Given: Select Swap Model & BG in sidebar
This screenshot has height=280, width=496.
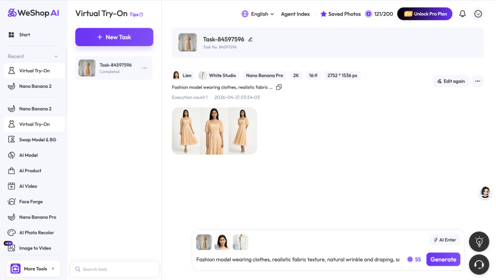Looking at the screenshot, I should point(37,139).
